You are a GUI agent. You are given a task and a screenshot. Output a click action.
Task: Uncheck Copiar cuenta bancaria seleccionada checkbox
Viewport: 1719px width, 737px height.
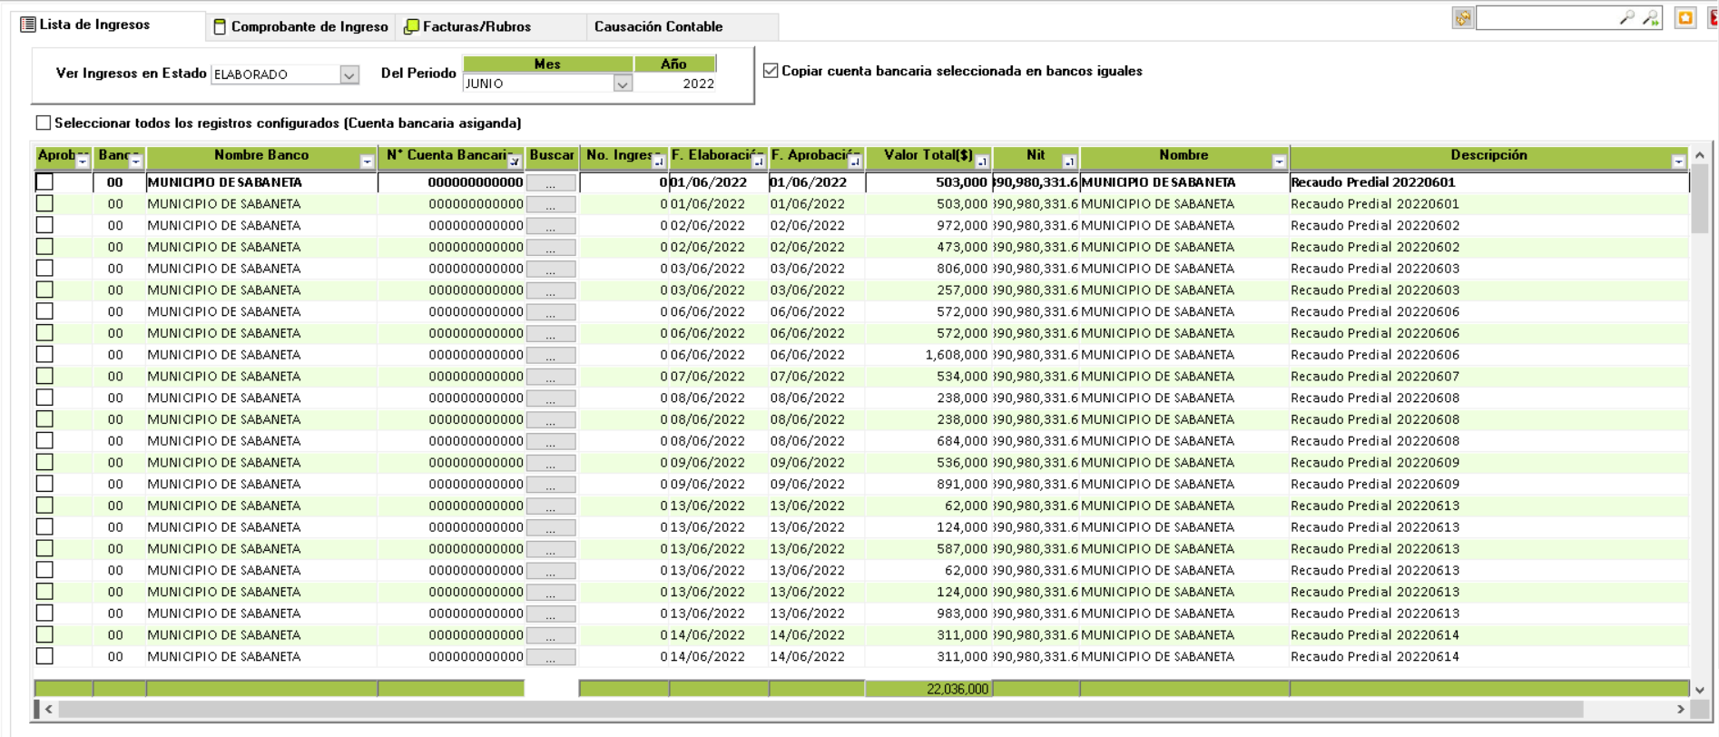point(771,71)
